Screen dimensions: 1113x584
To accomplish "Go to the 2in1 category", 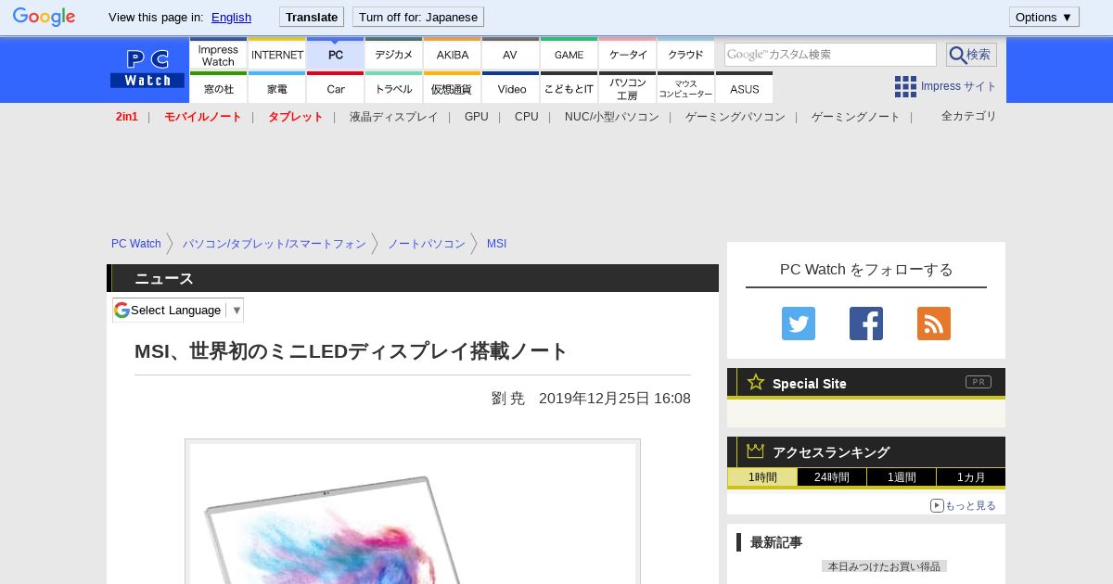I will (x=126, y=117).
